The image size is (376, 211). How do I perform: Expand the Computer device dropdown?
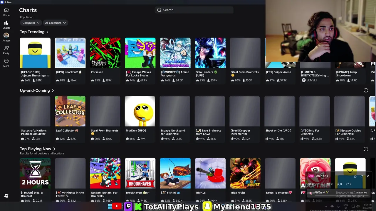(31, 23)
